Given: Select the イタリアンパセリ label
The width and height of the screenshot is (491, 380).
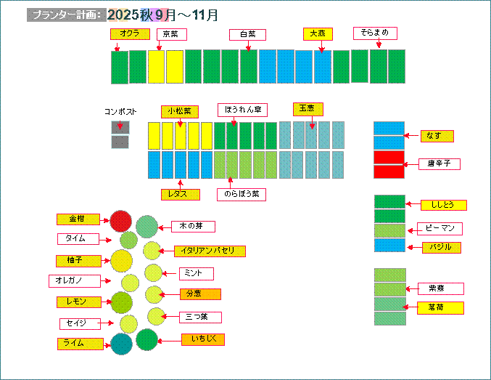Looking at the screenshot, I should coord(209,251).
